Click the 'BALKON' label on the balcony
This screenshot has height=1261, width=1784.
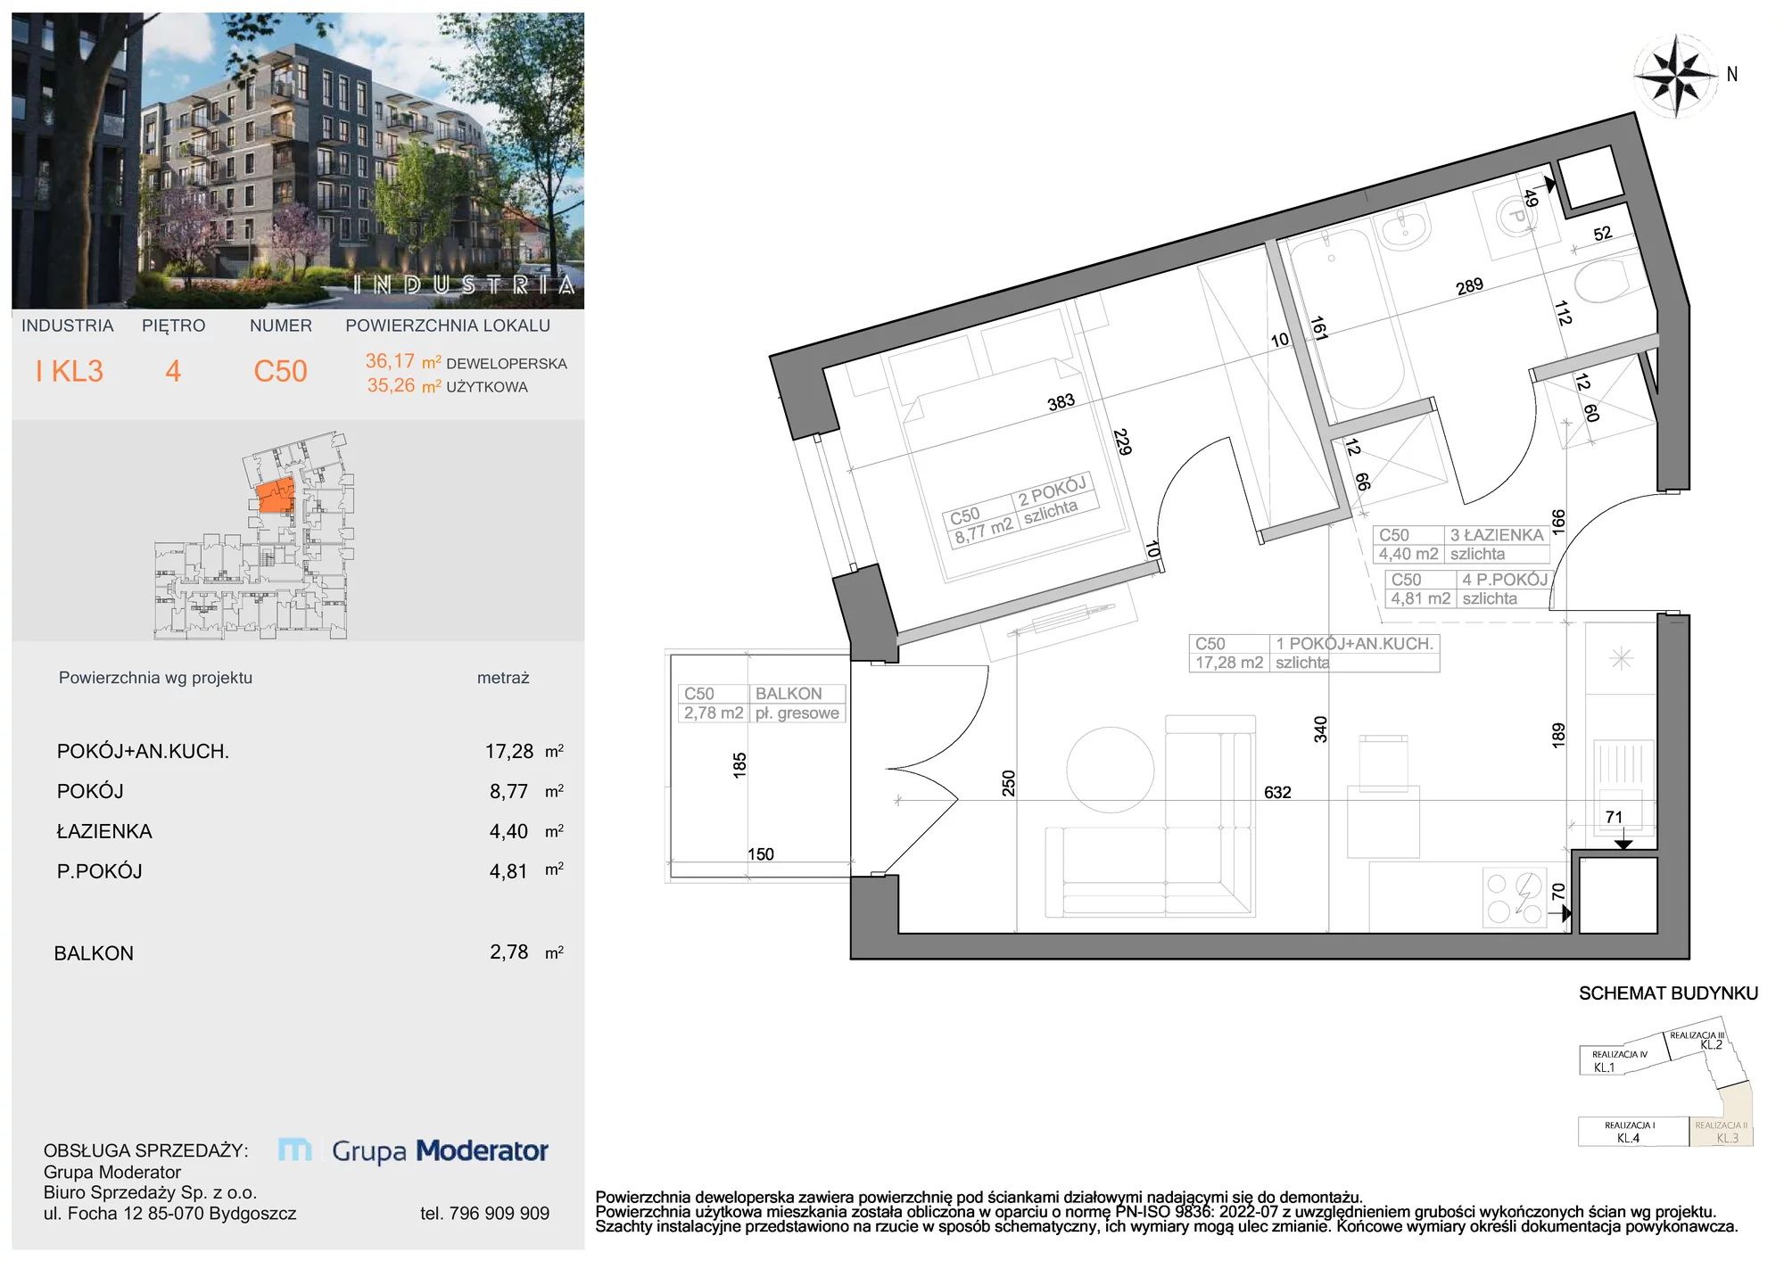(789, 694)
